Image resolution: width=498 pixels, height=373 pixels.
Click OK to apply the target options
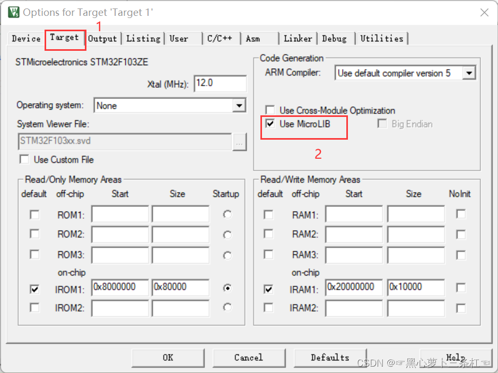168,358
